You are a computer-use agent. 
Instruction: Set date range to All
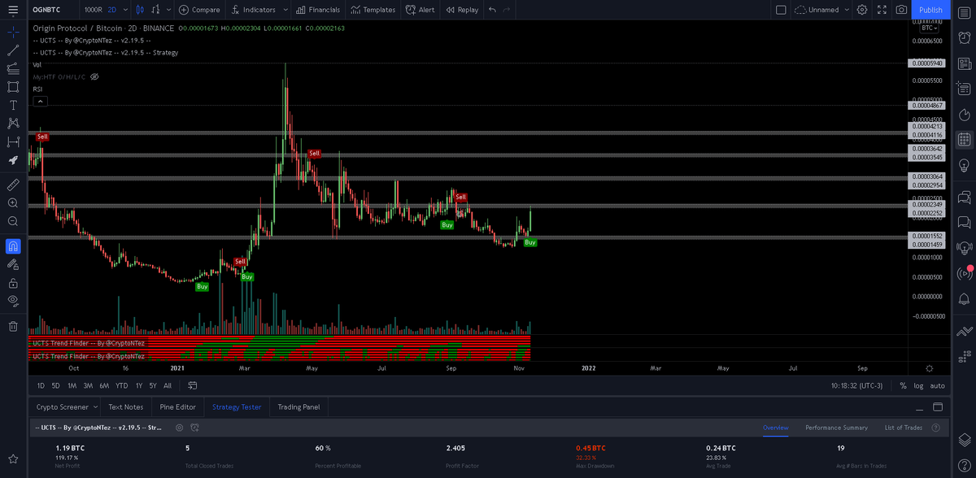coord(168,385)
